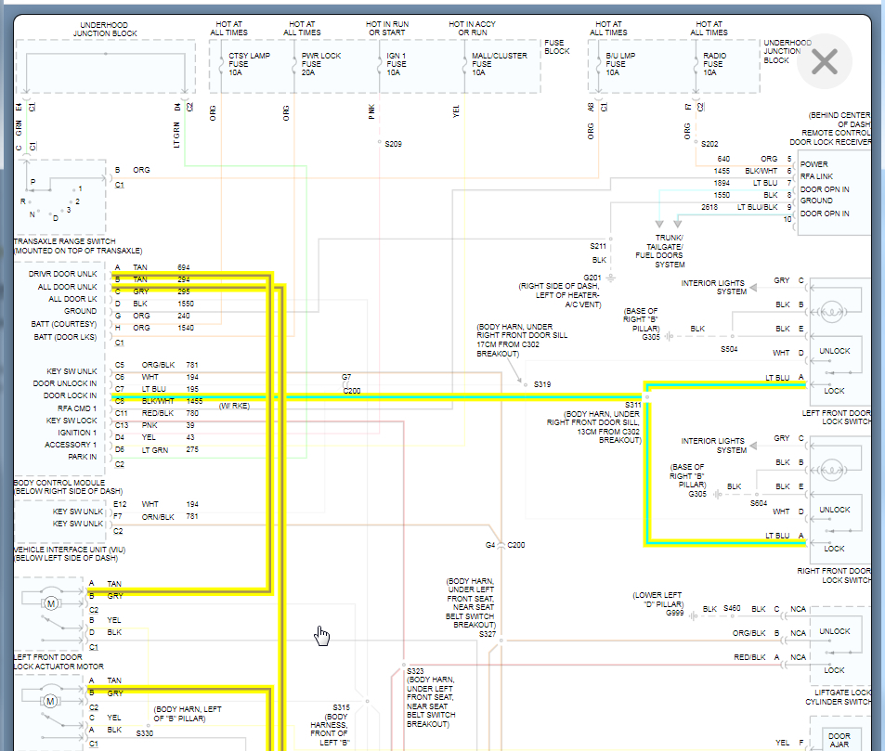Click the S311 splice label
This screenshot has width=885, height=751.
pyautogui.click(x=632, y=405)
